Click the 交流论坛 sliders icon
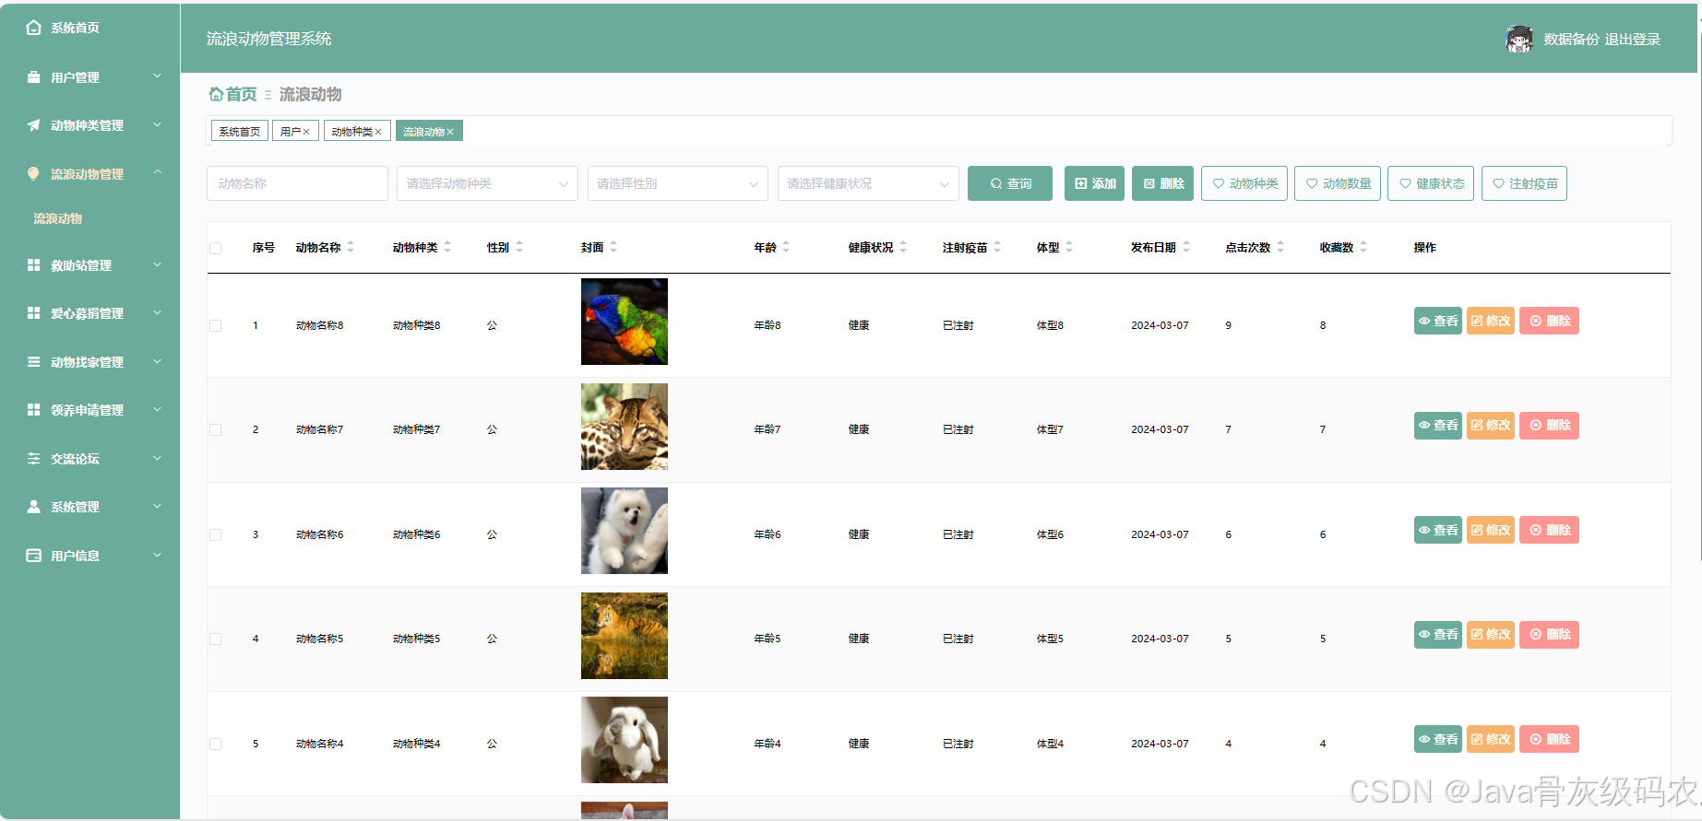 34,459
